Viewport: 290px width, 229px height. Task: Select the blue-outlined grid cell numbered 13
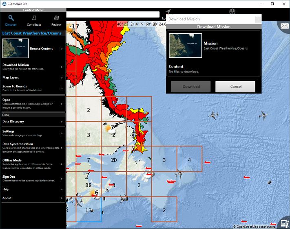pyautogui.click(x=89, y=209)
